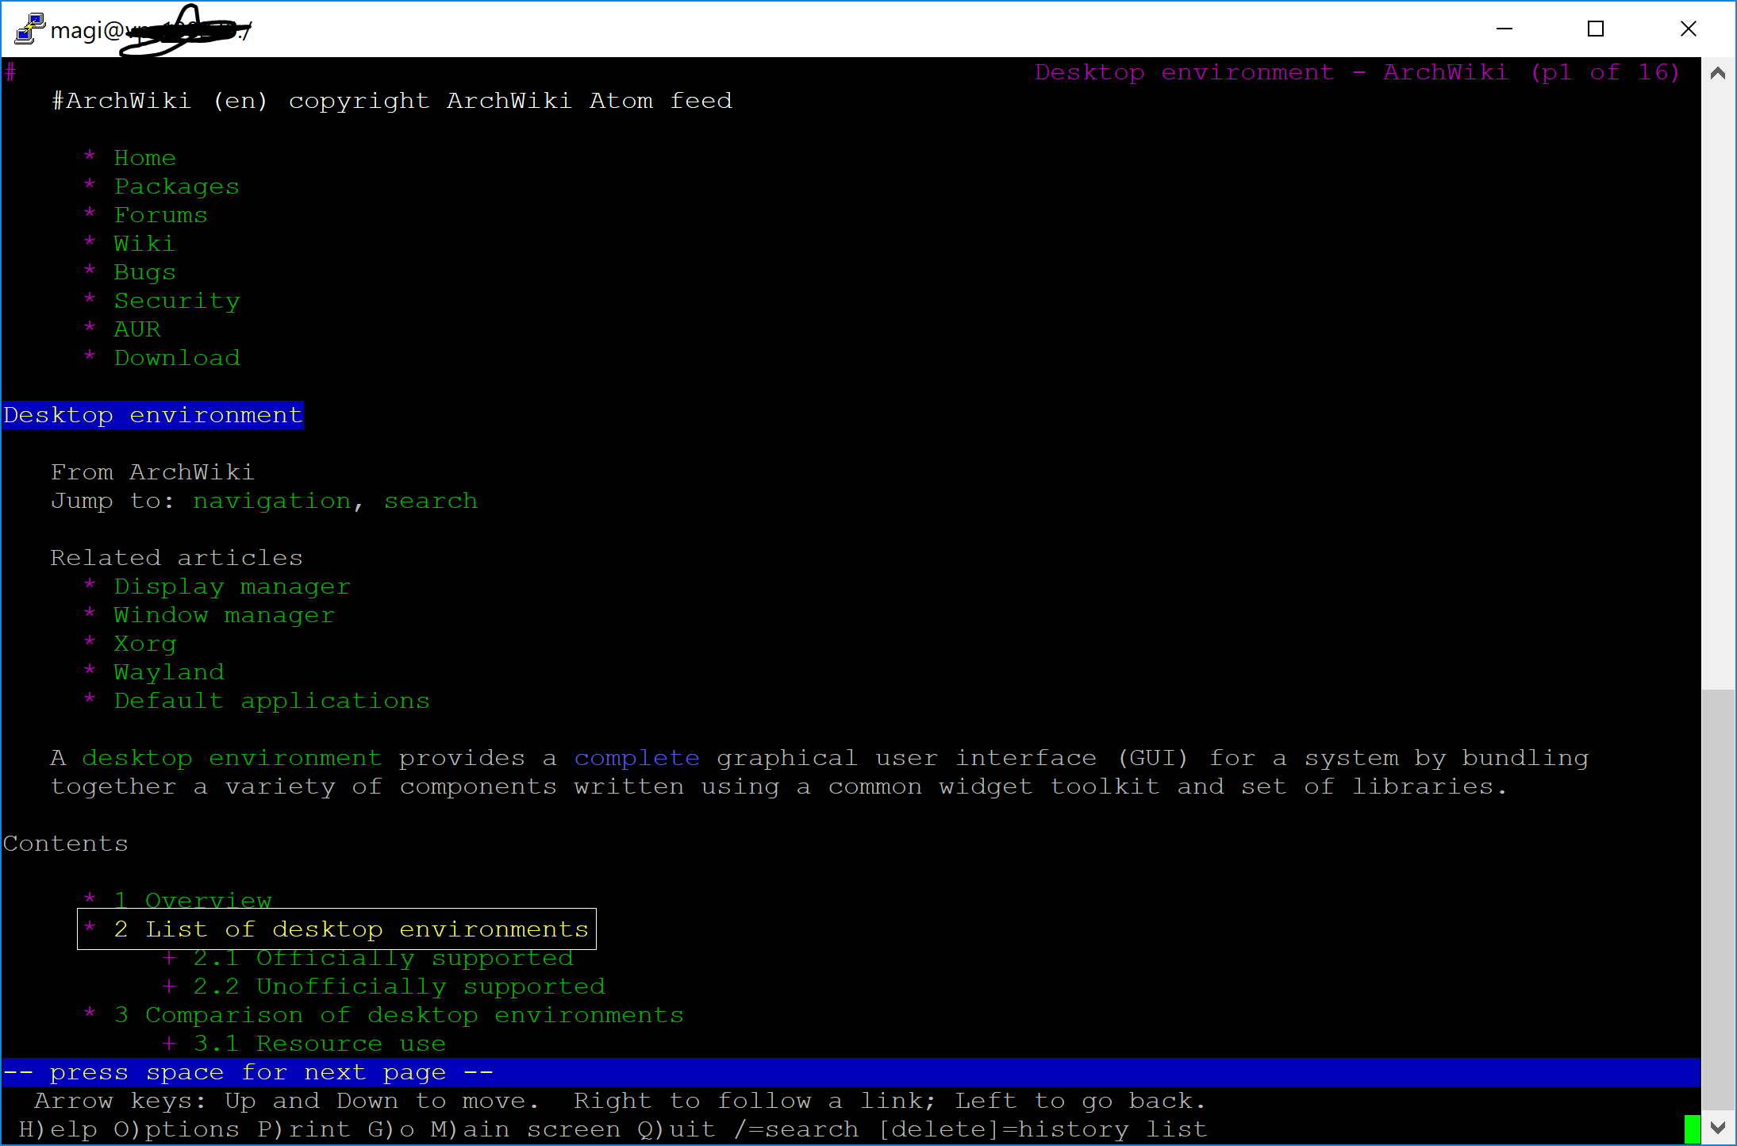Open the Home link
Viewport: 1737px width, 1146px height.
click(x=144, y=158)
